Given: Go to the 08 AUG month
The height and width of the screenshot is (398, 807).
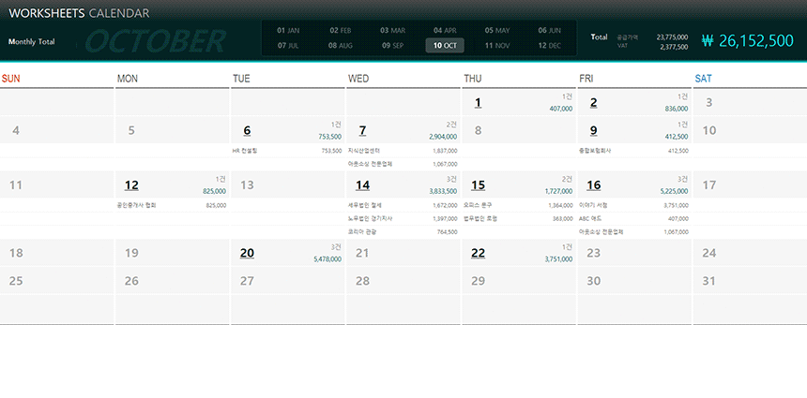Looking at the screenshot, I should 341,45.
